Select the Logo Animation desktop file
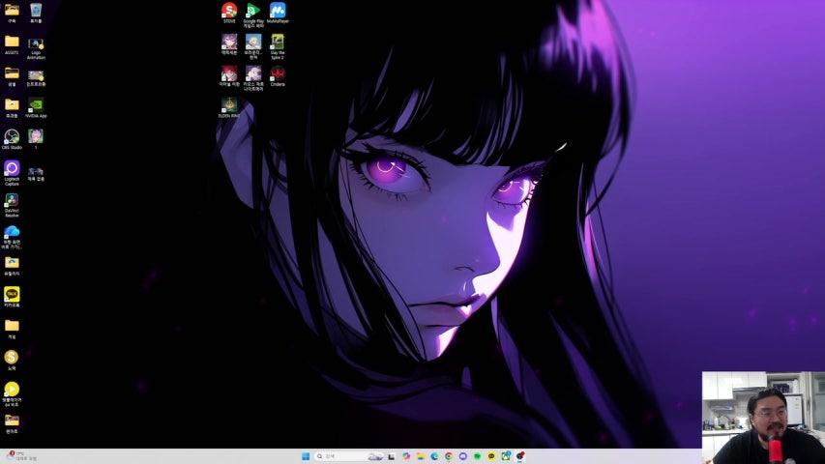This screenshot has width=825, height=464. click(36, 47)
